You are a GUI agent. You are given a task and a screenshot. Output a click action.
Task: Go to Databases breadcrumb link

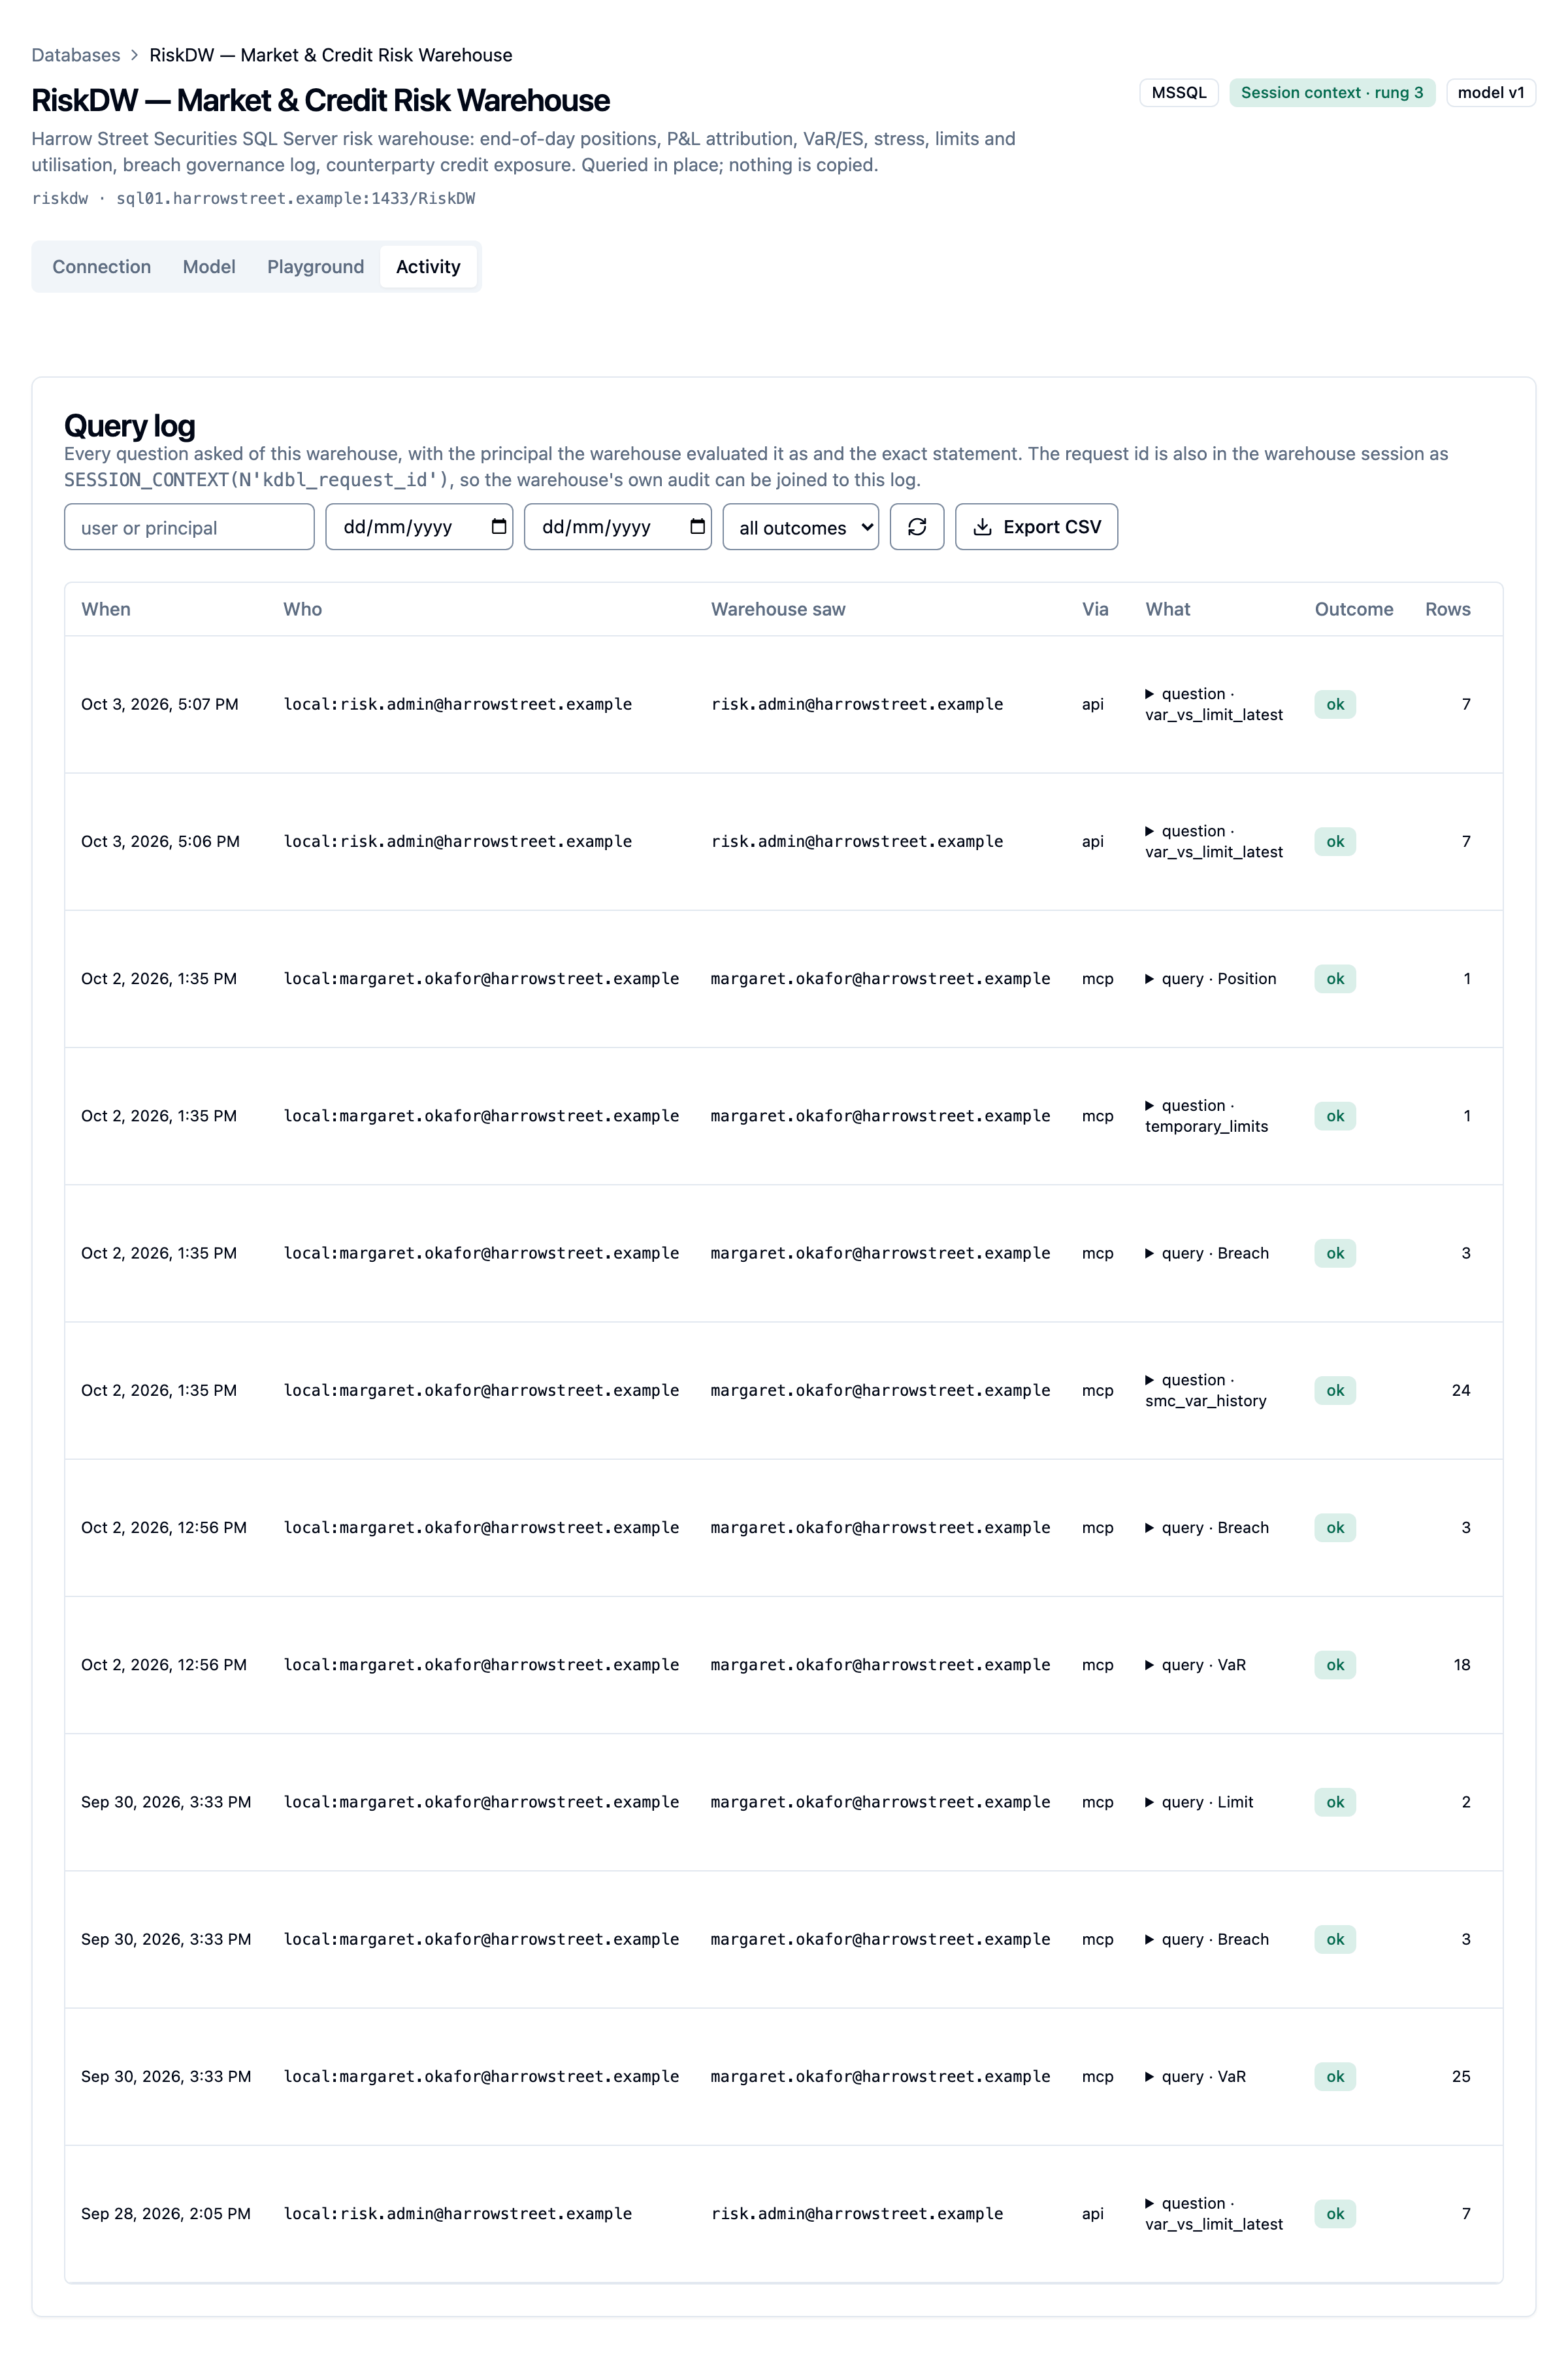click(x=75, y=55)
